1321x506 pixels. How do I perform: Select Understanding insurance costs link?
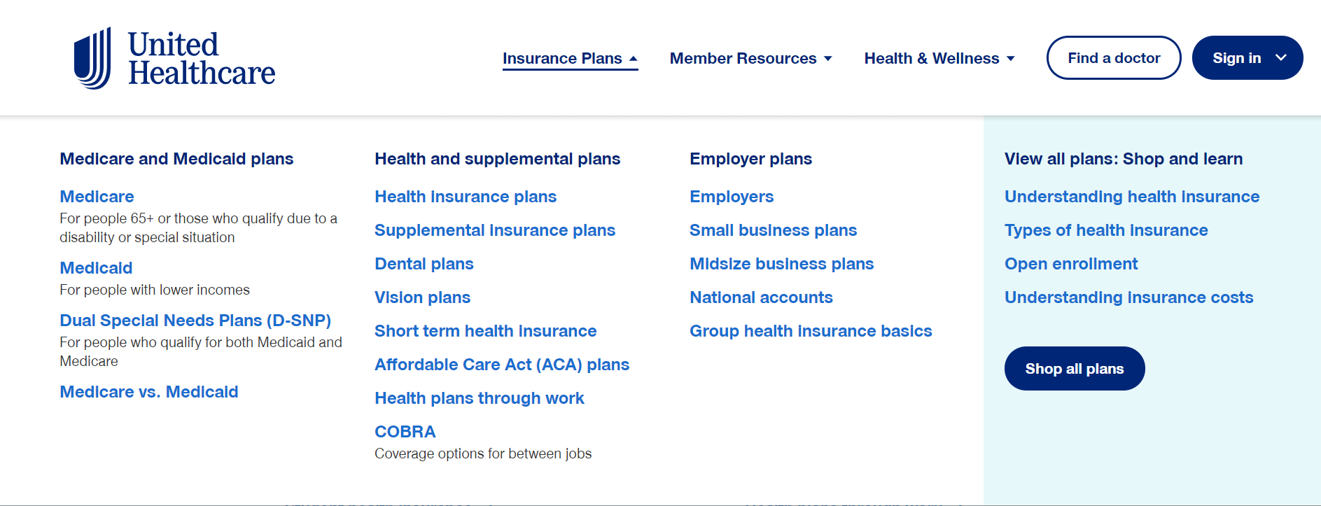pyautogui.click(x=1128, y=297)
